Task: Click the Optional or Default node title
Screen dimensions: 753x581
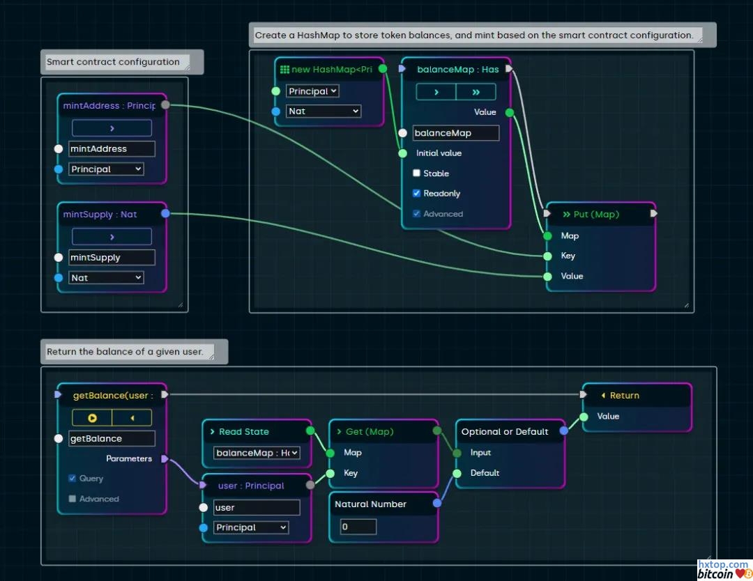Action: 505,432
